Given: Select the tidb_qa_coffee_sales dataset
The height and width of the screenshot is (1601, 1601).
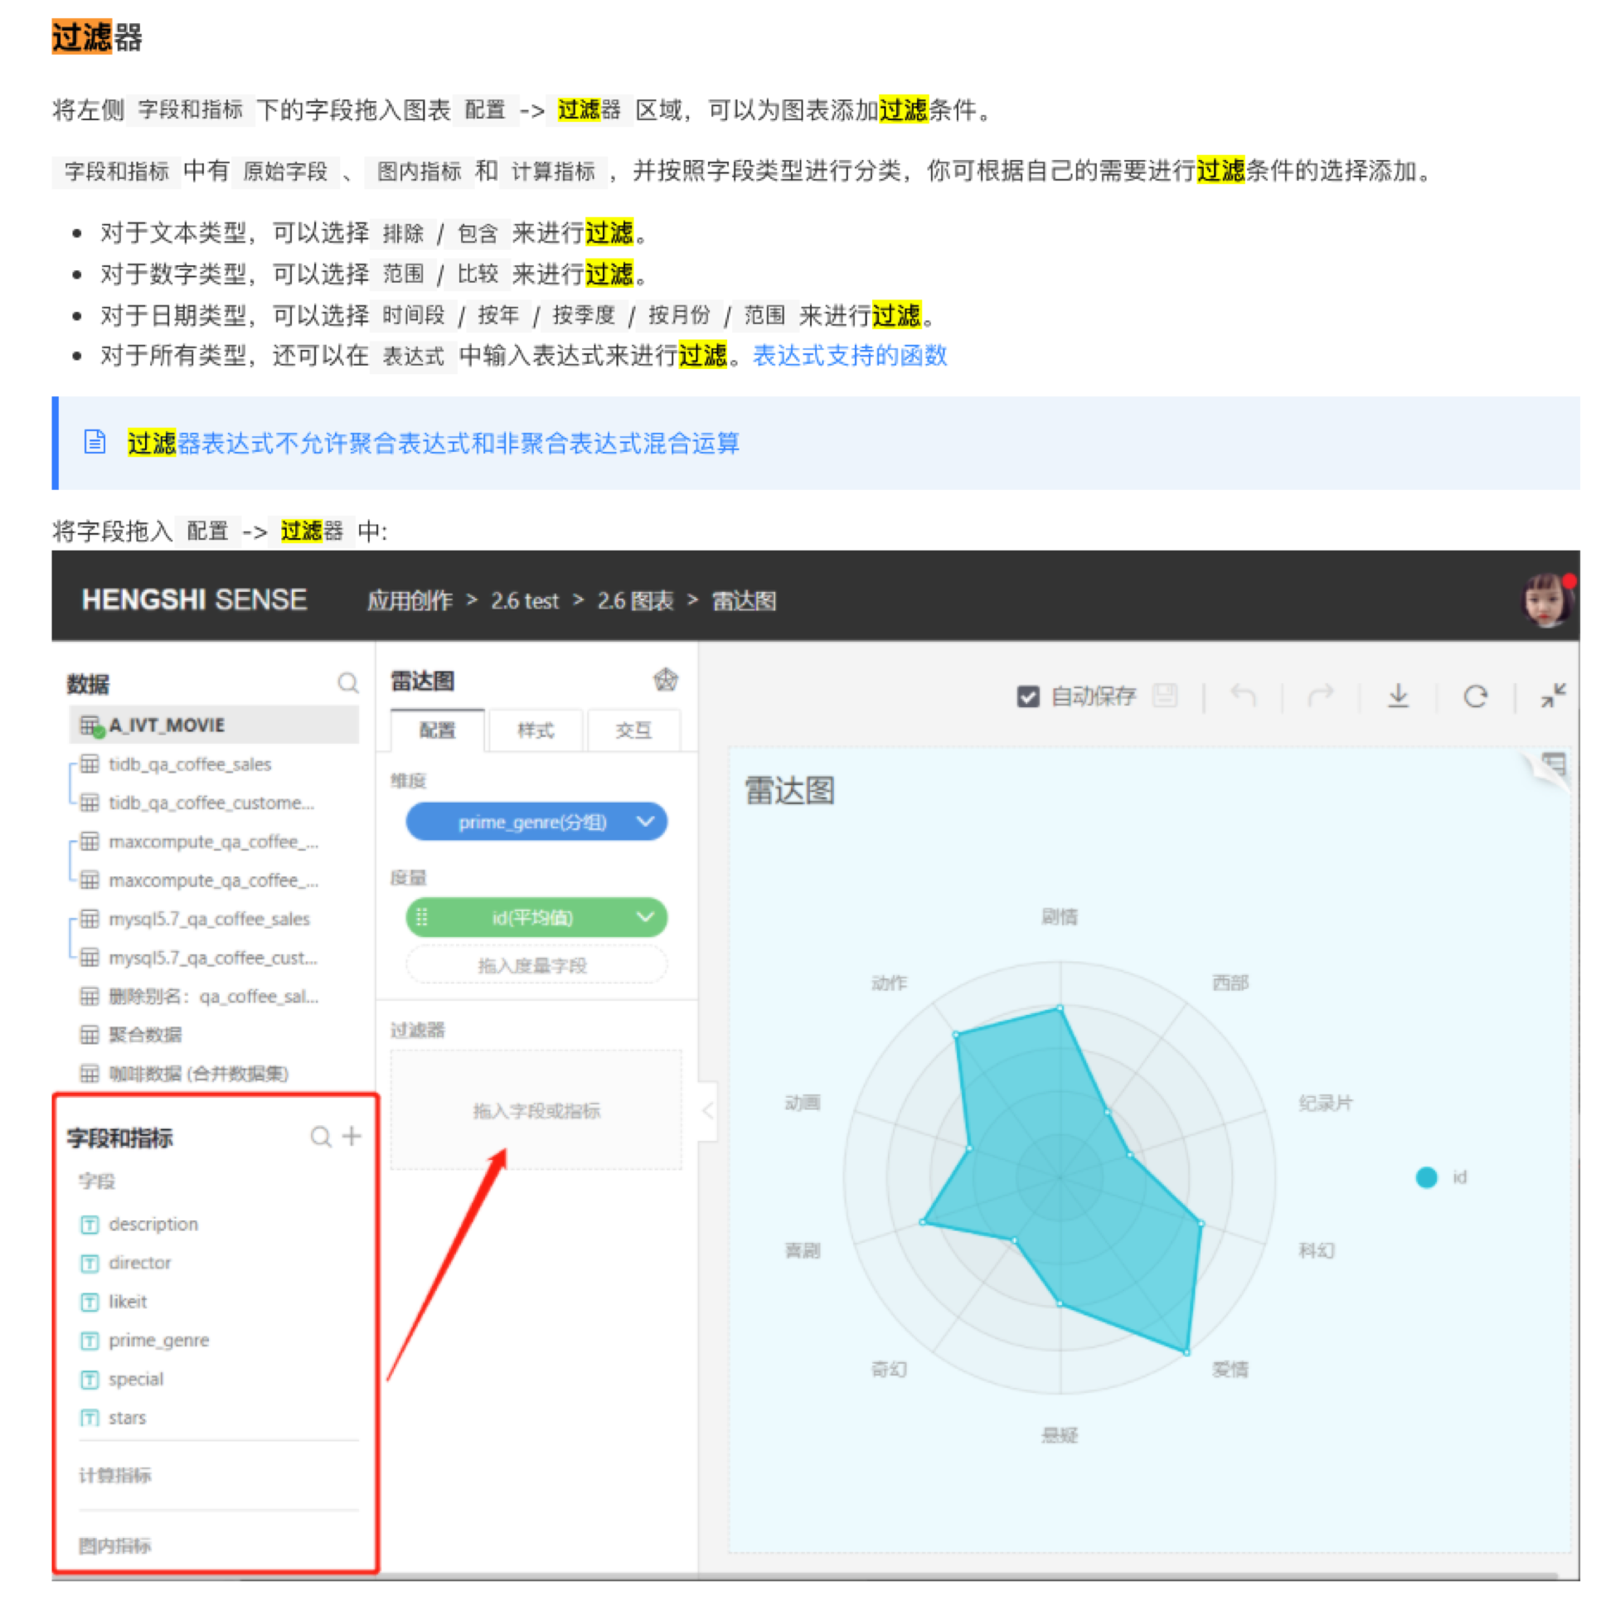Looking at the screenshot, I should tap(190, 764).
